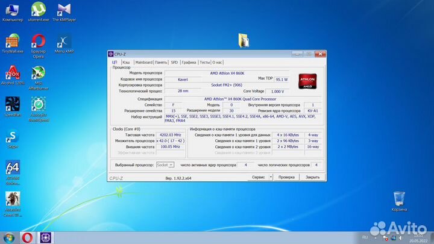Click the network tray icon
This screenshot has width=434, height=244.
tap(393, 238)
